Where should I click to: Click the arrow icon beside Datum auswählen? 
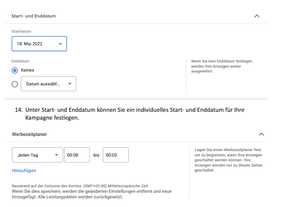70,84
